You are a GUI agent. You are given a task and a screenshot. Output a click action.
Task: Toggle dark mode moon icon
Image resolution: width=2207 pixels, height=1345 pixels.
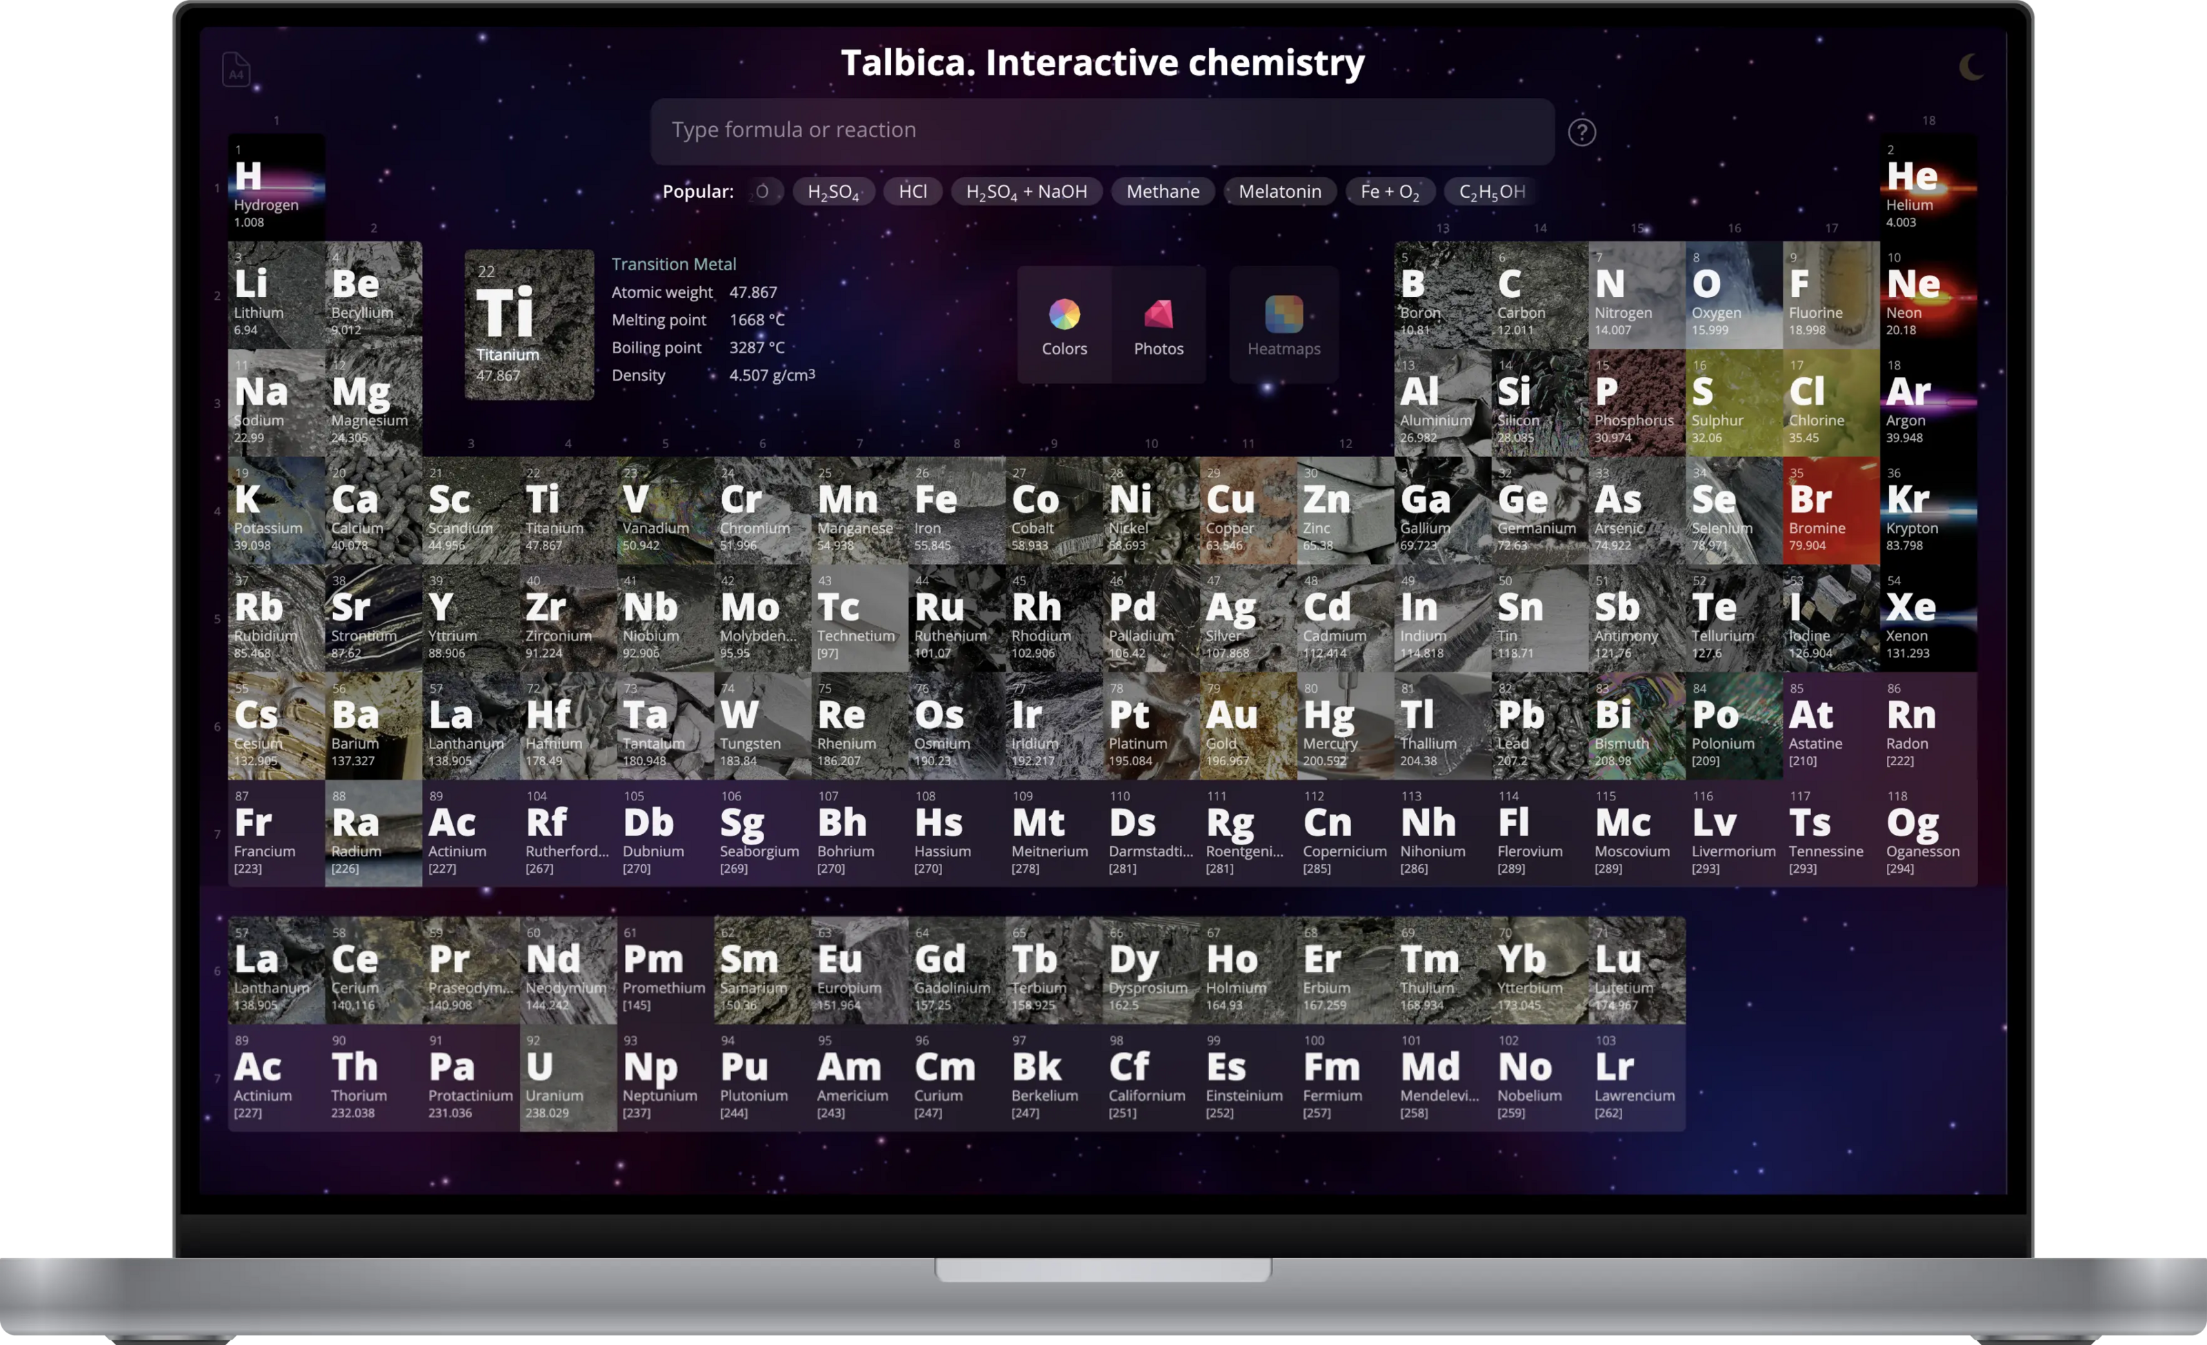point(1970,67)
